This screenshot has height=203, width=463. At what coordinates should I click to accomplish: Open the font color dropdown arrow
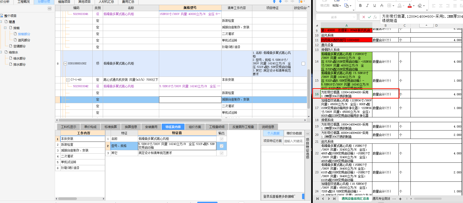(x=414, y=6)
